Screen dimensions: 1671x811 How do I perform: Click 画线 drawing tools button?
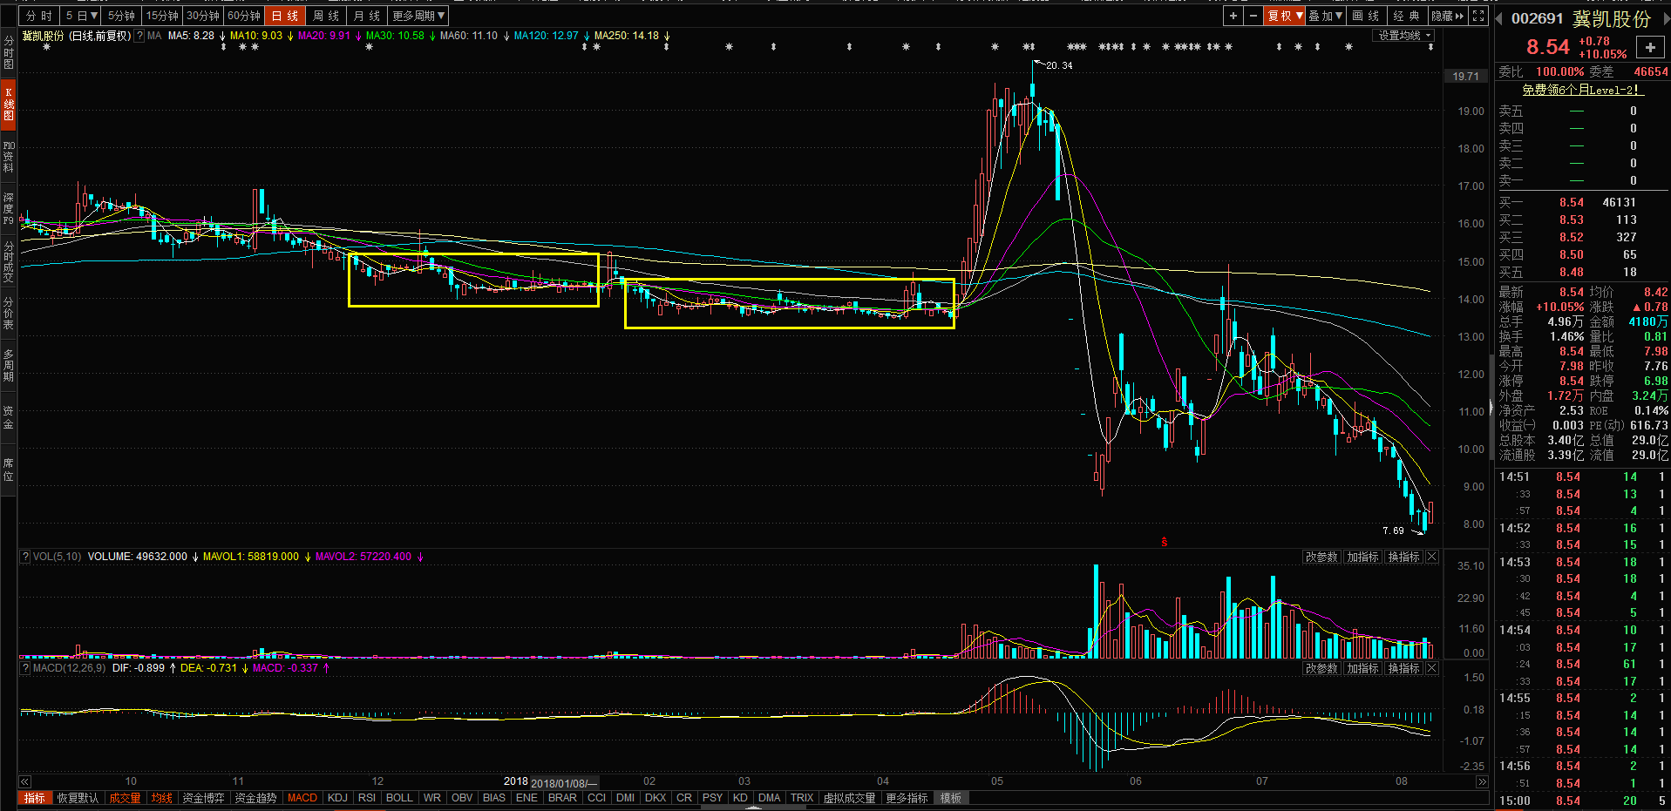(1366, 16)
